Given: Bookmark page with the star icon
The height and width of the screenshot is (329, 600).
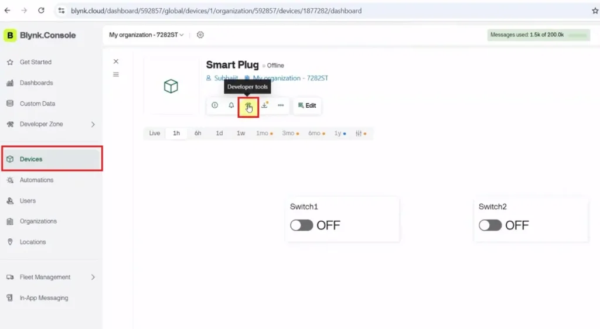Looking at the screenshot, I should click(x=595, y=11).
